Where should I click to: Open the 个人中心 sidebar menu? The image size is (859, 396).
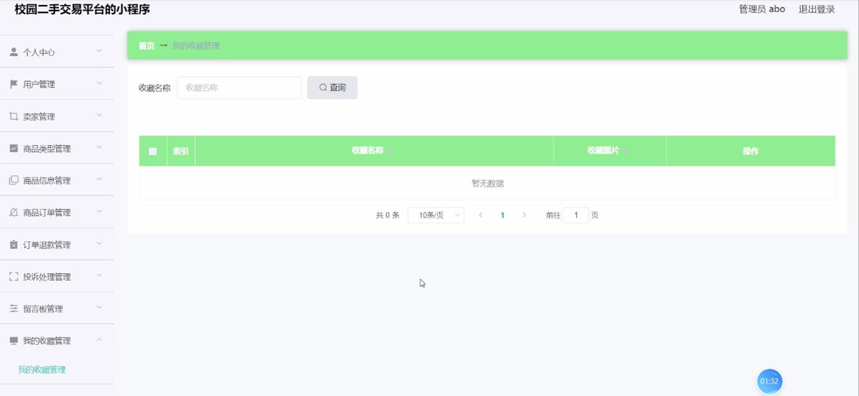[x=57, y=52]
